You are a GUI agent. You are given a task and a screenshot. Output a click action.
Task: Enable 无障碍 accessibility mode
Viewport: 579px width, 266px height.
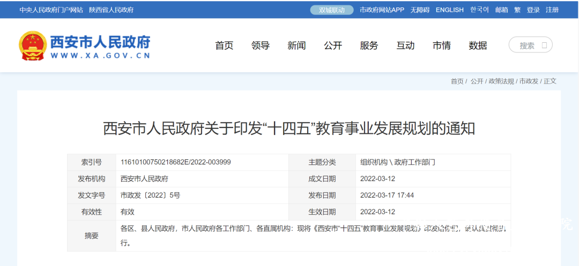(420, 10)
